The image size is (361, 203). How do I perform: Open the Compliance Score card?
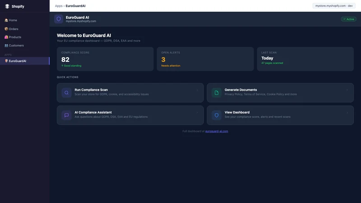(105, 59)
